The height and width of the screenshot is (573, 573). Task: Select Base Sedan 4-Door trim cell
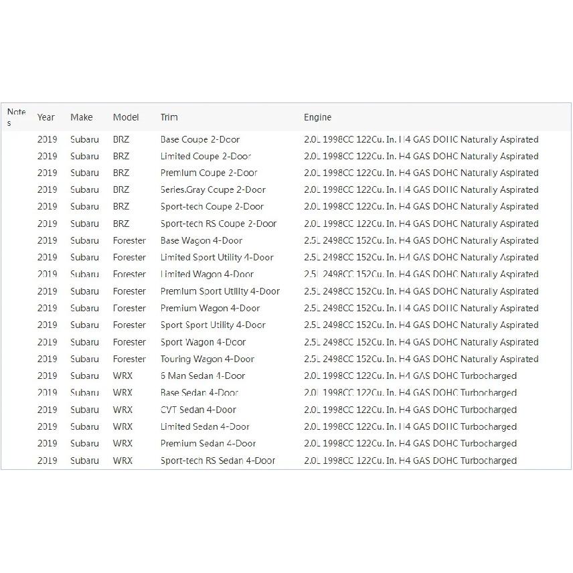pyautogui.click(x=199, y=393)
